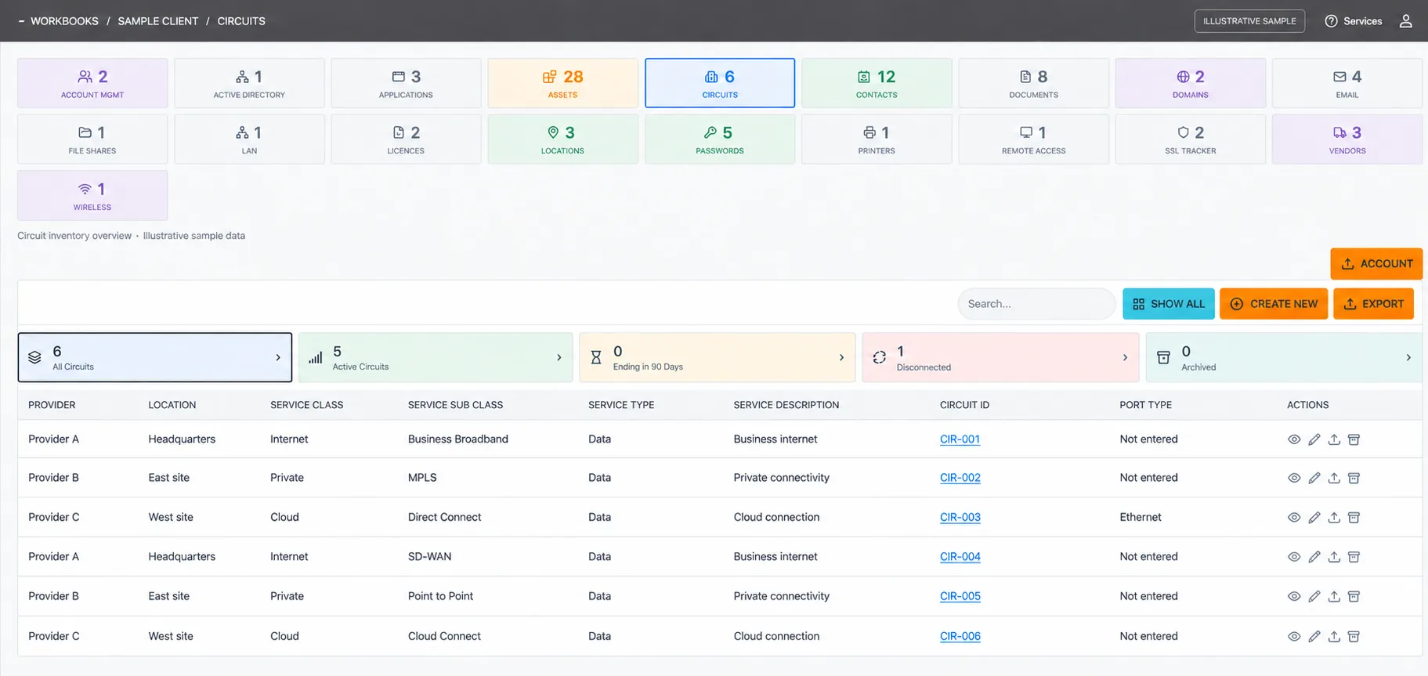Viewport: 1428px width, 676px height.
Task: Archive CIR-003 using the archive icon
Action: 1354,518
